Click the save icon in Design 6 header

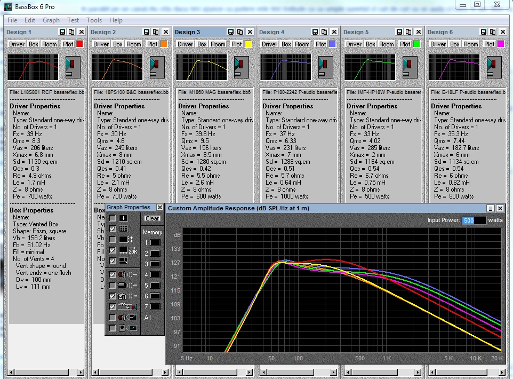tap(484, 32)
